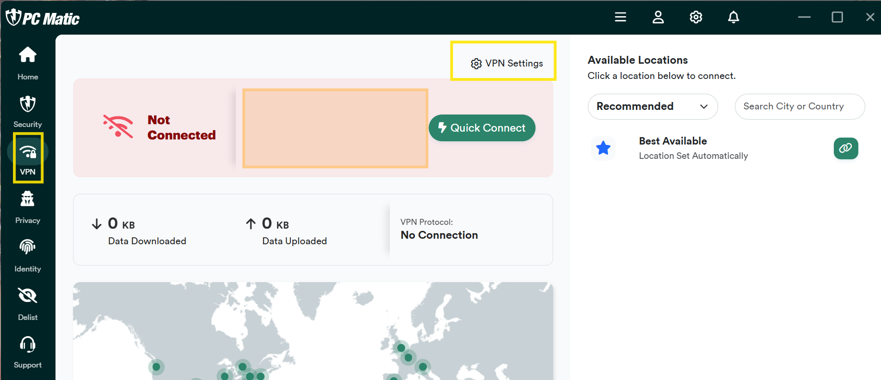
Task: Open app settings gear in title bar
Action: click(x=696, y=17)
